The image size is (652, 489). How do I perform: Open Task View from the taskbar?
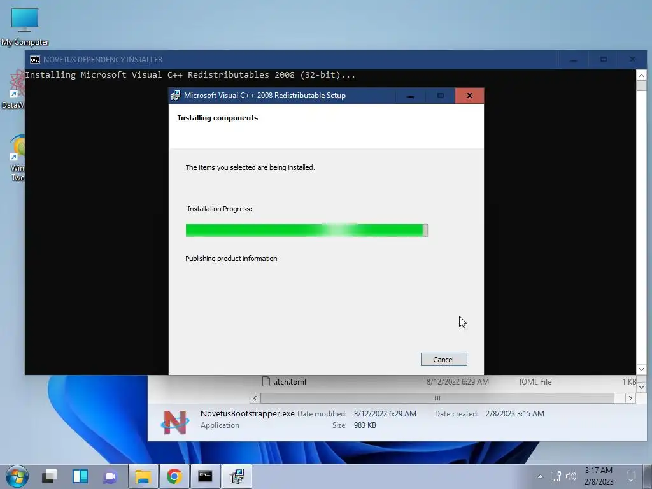tap(50, 476)
